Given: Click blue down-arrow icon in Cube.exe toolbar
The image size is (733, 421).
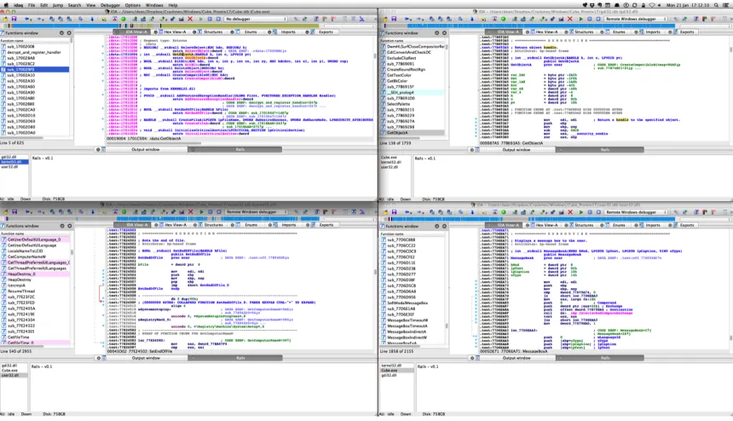Looking at the screenshot, I should pos(92,19).
